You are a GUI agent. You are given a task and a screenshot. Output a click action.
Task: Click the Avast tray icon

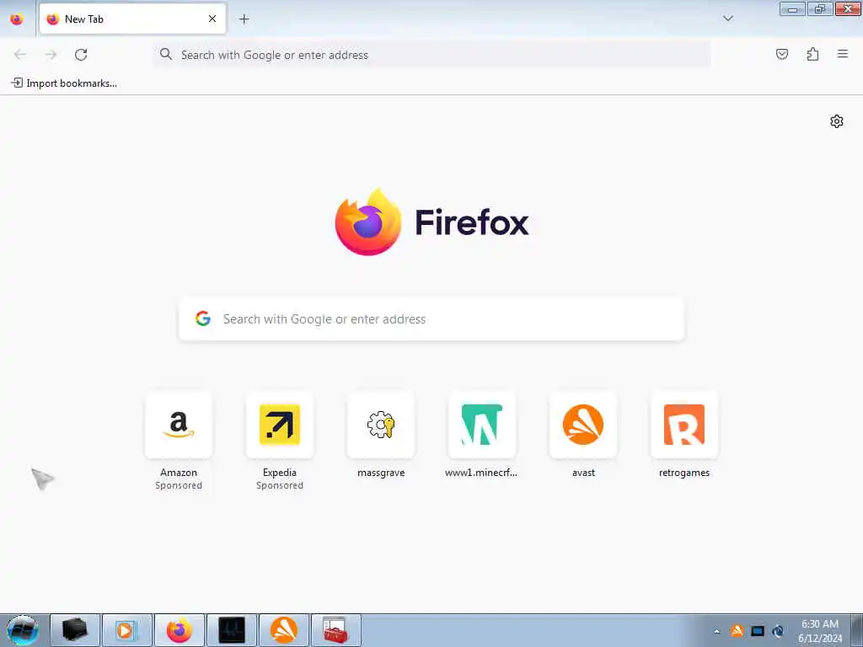pos(737,630)
